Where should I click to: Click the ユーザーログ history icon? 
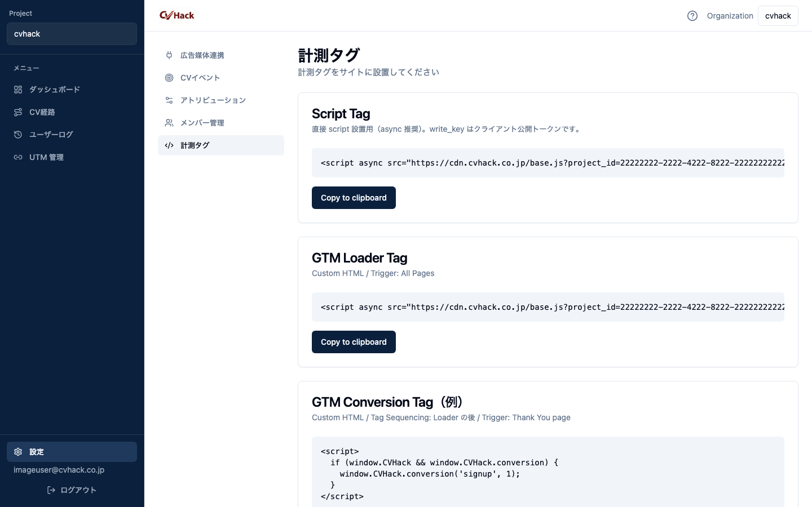[x=18, y=135]
